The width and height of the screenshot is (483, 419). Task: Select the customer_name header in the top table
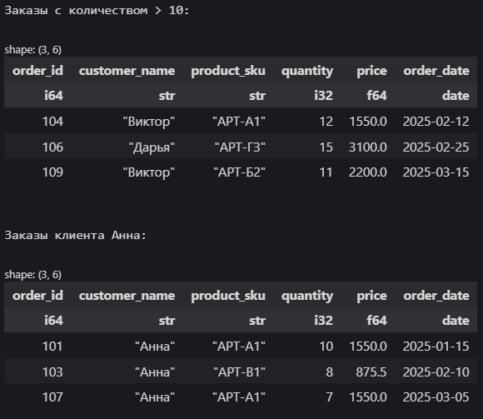[x=127, y=71]
